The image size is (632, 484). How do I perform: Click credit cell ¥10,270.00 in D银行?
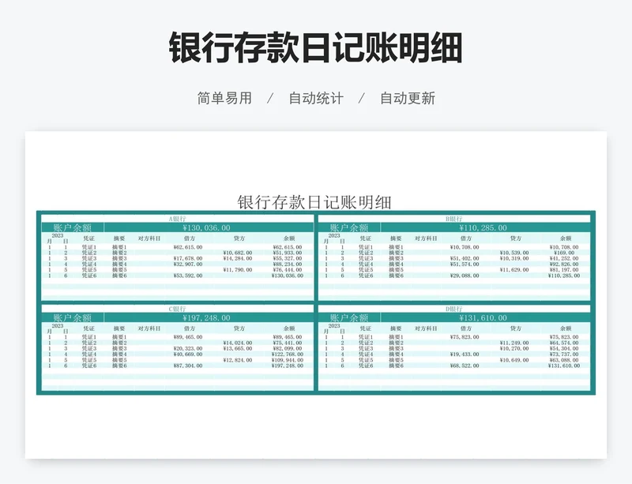click(x=514, y=349)
